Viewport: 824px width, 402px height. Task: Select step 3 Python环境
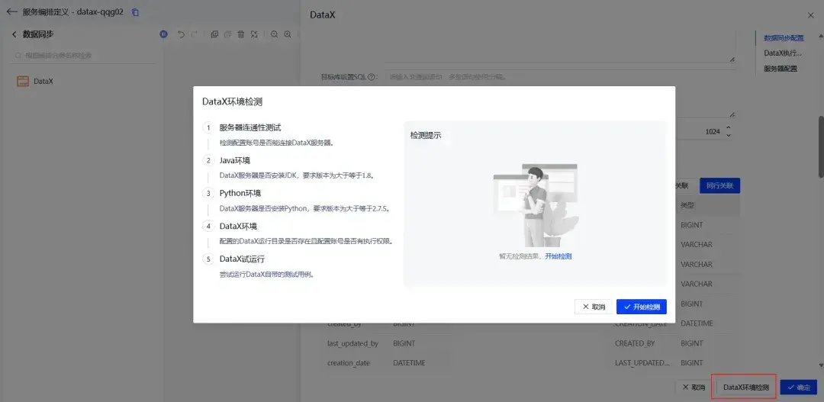click(x=240, y=193)
